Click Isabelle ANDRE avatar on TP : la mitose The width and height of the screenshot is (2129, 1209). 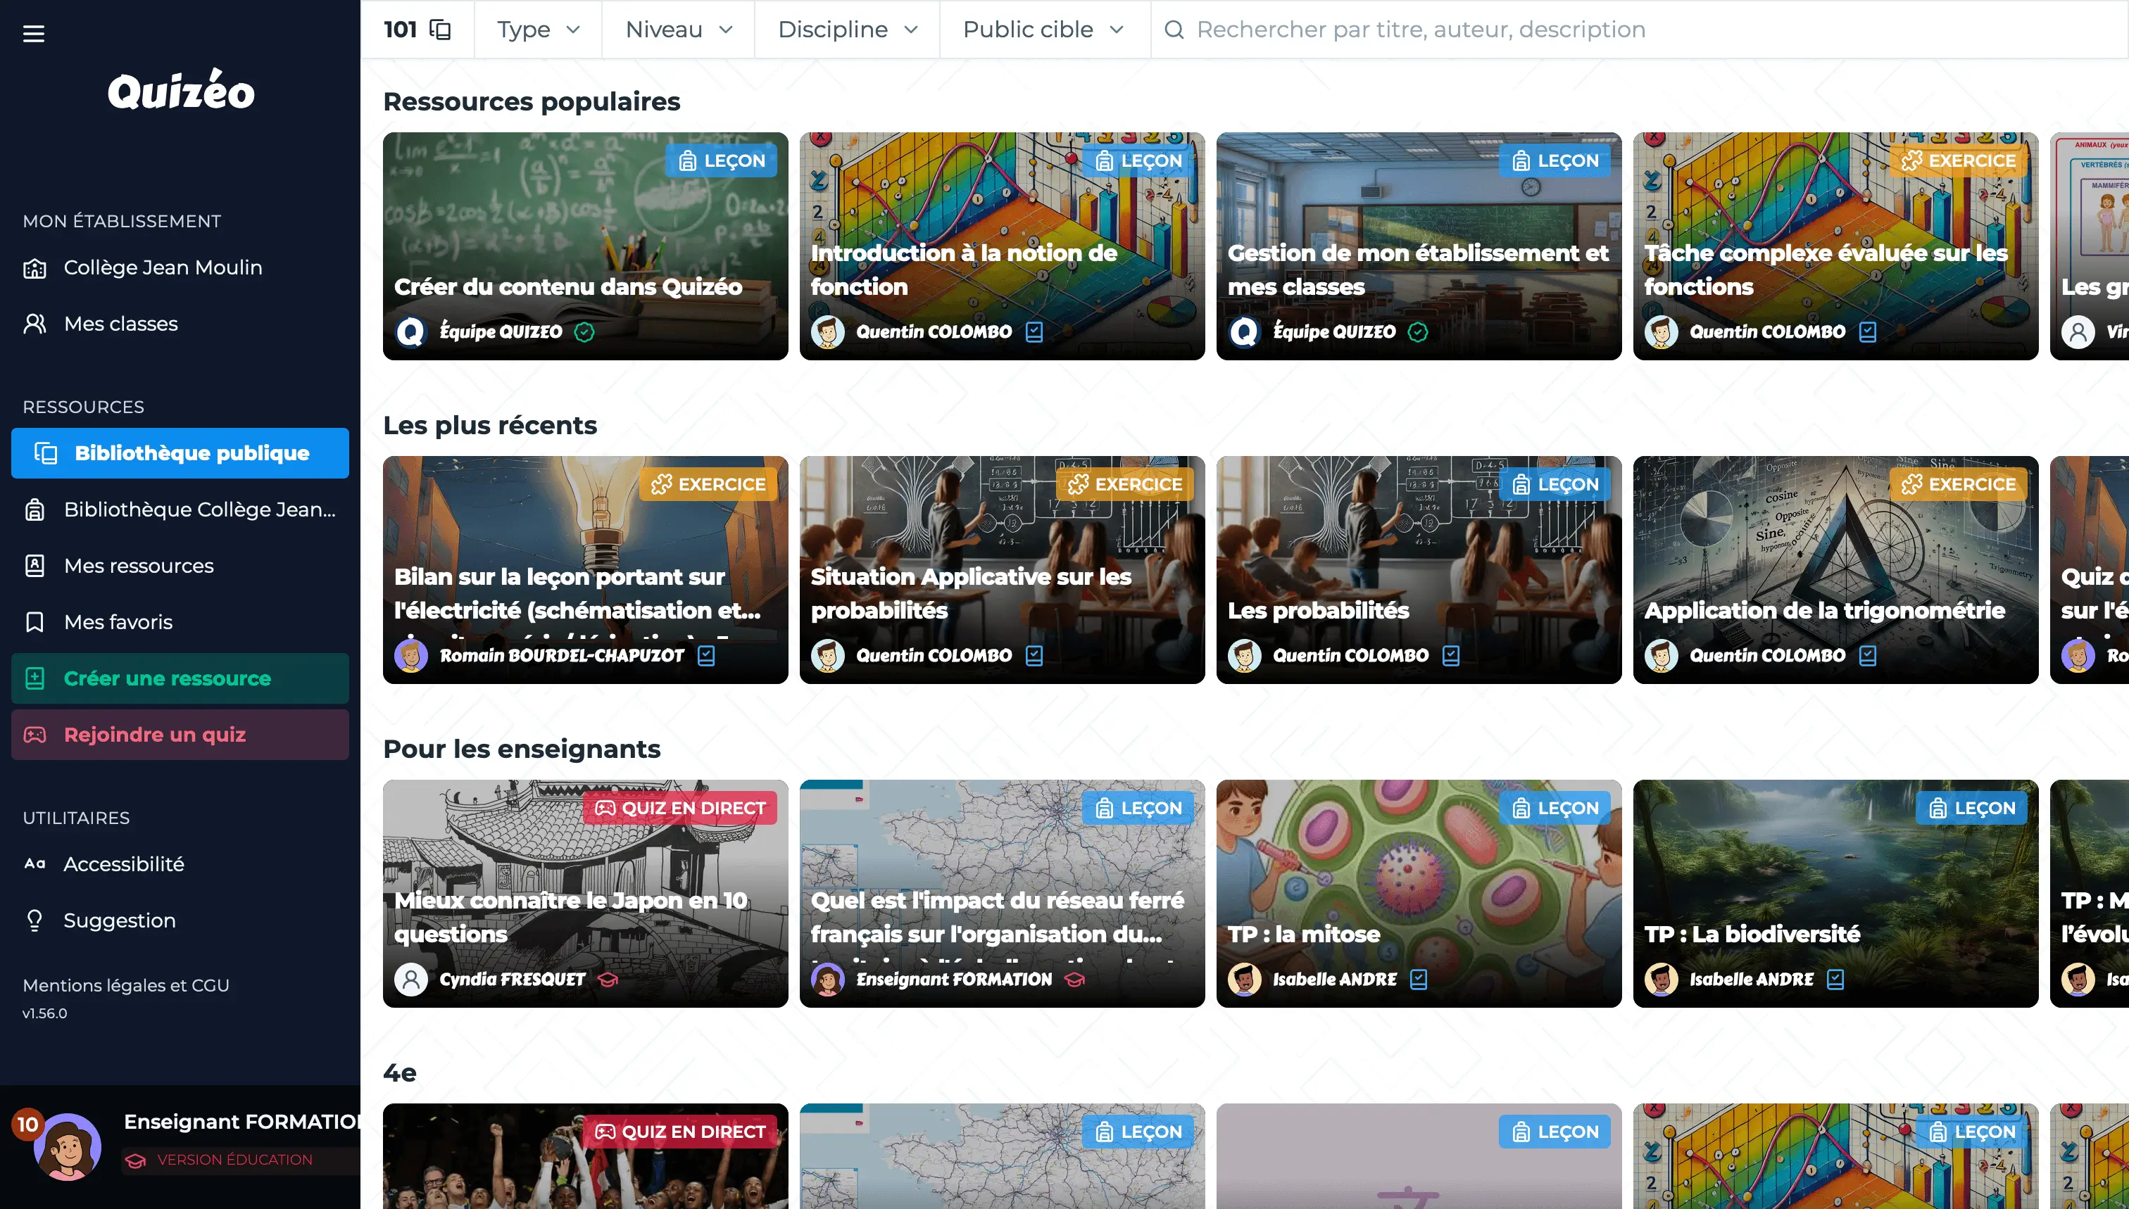tap(1243, 980)
